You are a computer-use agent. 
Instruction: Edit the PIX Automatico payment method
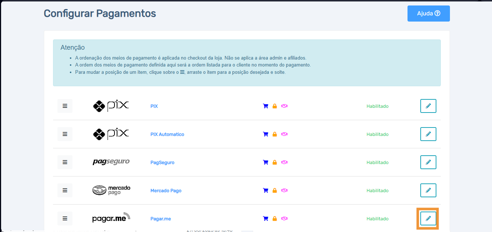tap(428, 134)
